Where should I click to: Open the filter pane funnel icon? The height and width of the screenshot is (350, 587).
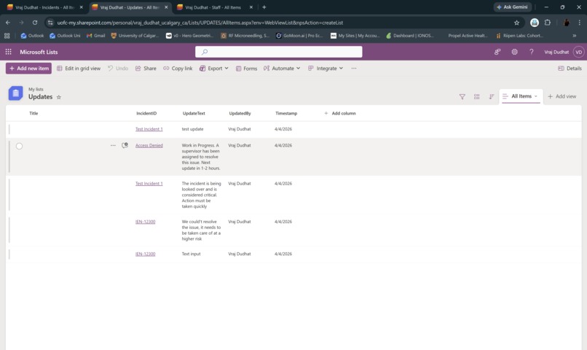pos(462,97)
